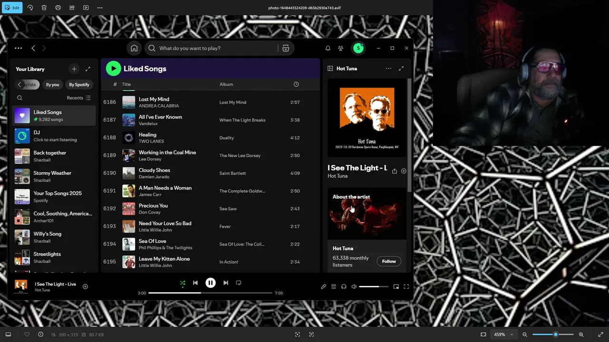This screenshot has width=609, height=342.
Task: Open the miniplayer
Action: (x=396, y=286)
